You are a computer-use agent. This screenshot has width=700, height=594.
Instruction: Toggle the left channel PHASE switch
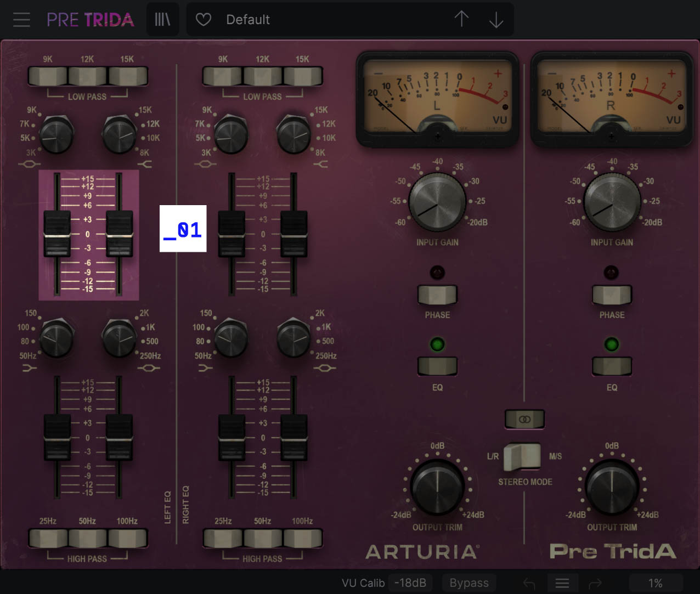437,295
